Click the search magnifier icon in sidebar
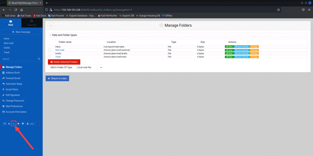The image size is (313, 156). tap(39, 59)
